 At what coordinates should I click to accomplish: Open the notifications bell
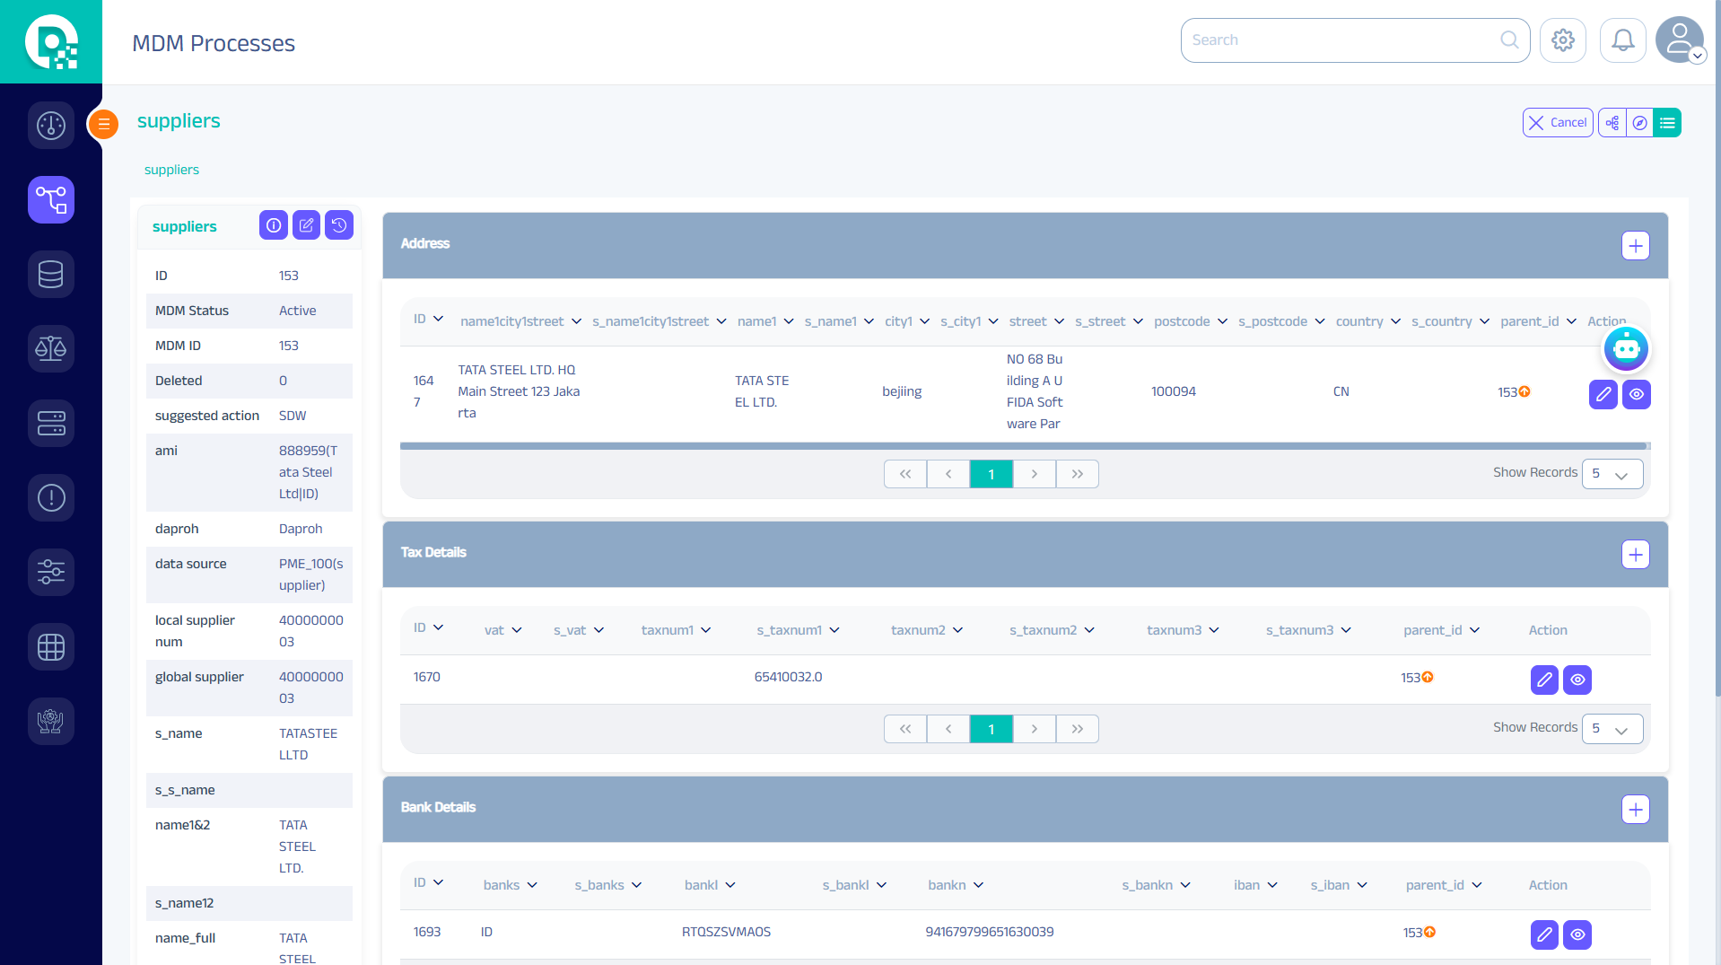[x=1622, y=40]
